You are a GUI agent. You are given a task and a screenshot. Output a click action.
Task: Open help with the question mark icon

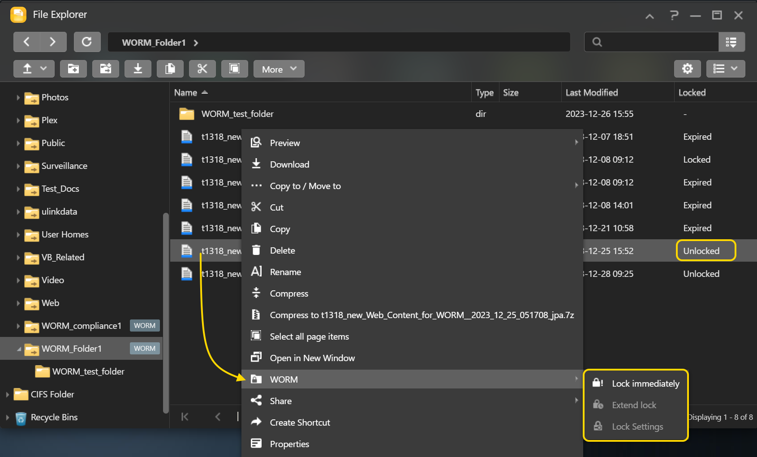point(674,16)
